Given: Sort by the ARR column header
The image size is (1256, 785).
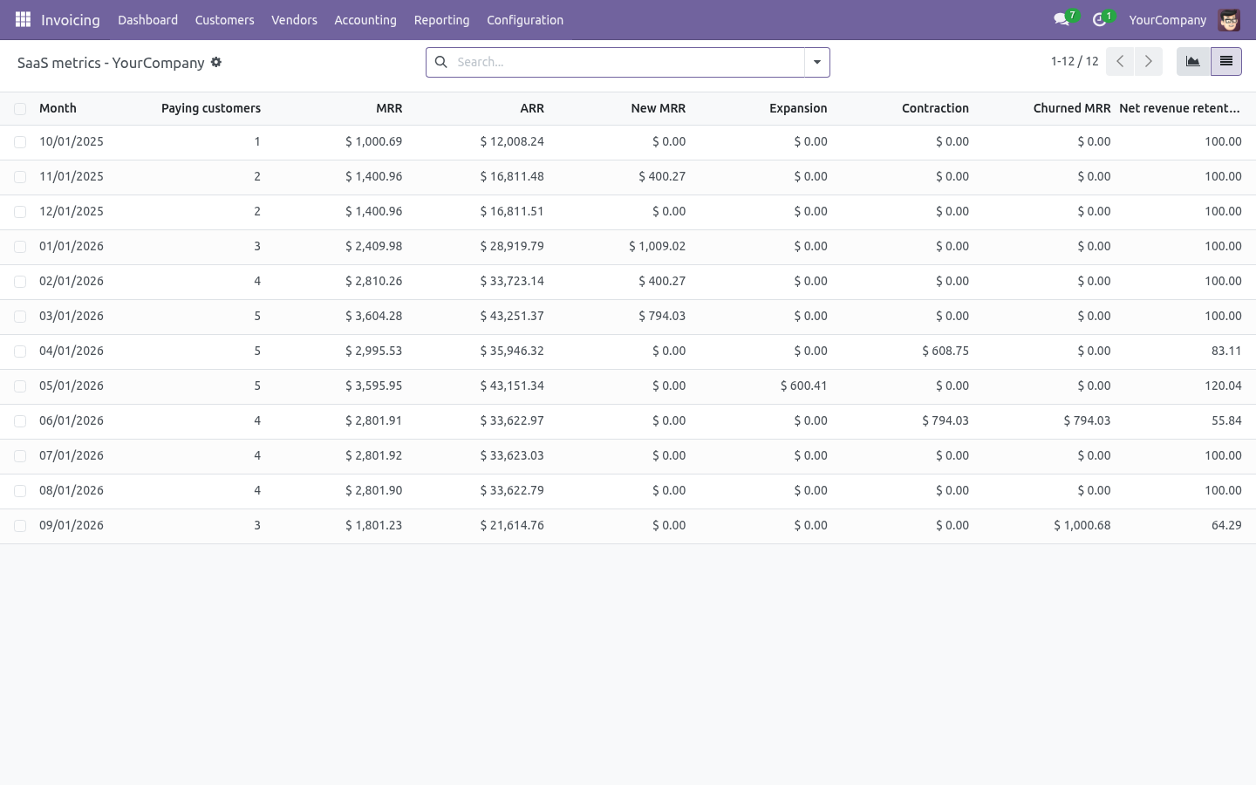Looking at the screenshot, I should point(532,108).
